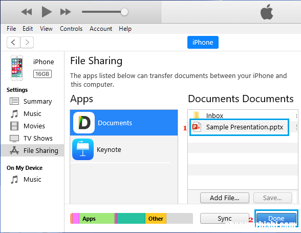This screenshot has width=301, height=233.
Task: Click the Sync button
Action: [225, 219]
